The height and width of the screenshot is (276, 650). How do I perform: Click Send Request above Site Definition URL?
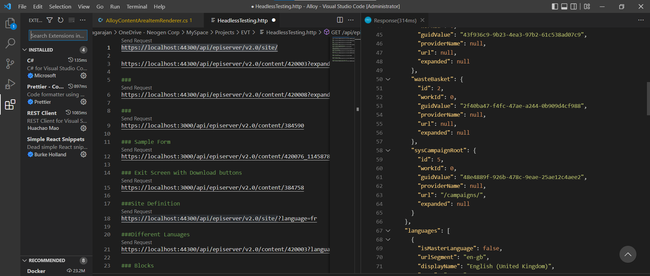tap(137, 212)
